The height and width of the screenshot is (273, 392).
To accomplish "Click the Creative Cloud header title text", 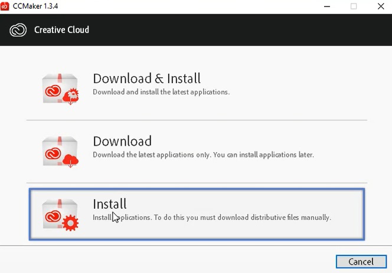I will pyautogui.click(x=61, y=30).
